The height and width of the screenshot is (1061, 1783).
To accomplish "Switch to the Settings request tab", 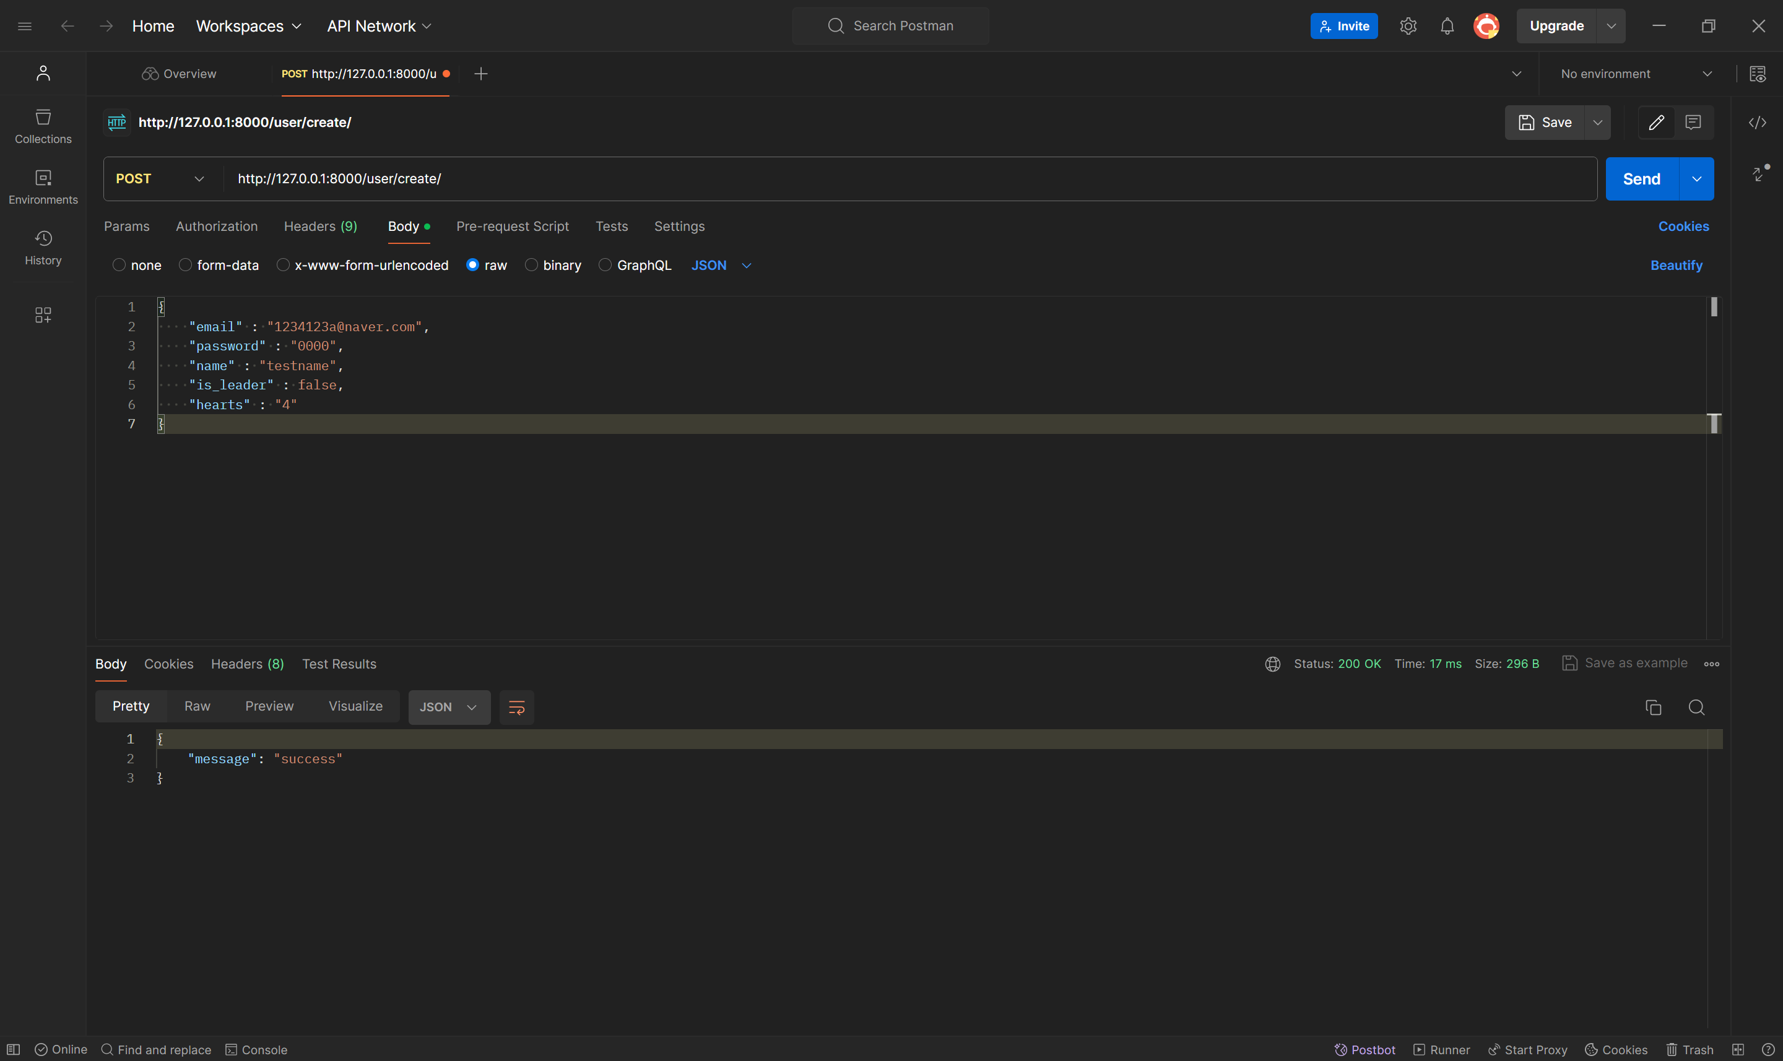I will [x=679, y=226].
